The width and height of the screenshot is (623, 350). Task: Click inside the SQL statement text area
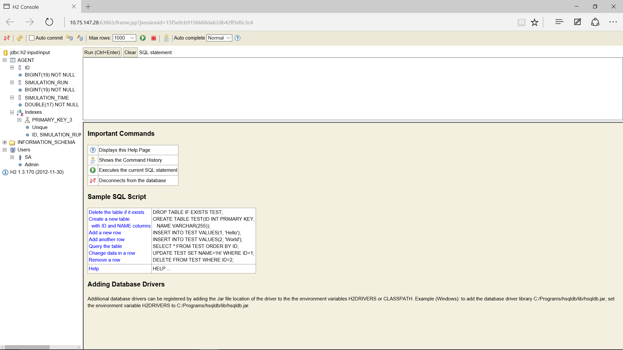352,89
